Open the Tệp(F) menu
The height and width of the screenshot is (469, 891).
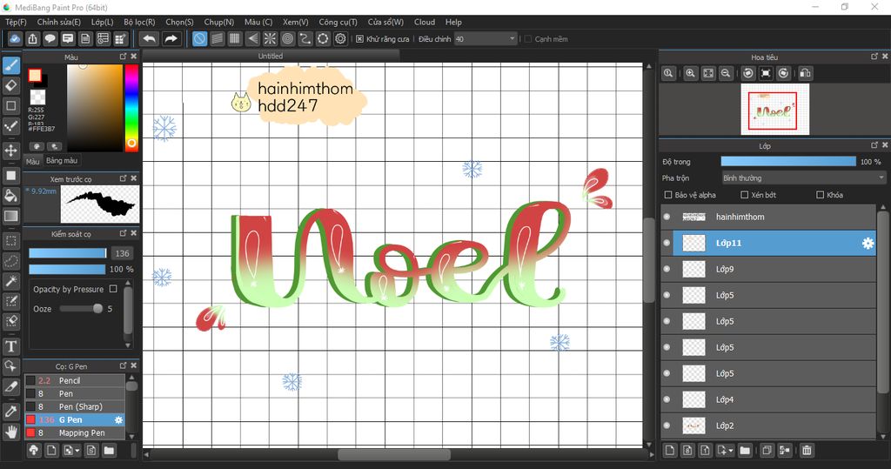16,22
